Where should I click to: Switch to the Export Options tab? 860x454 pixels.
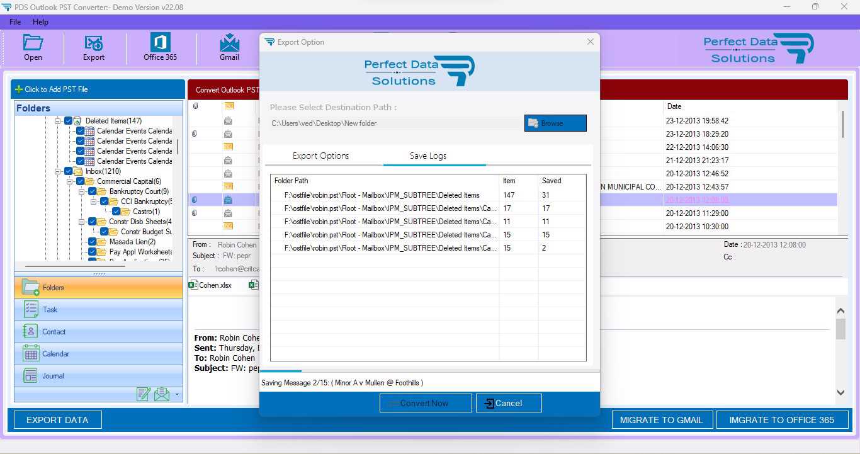coord(320,156)
